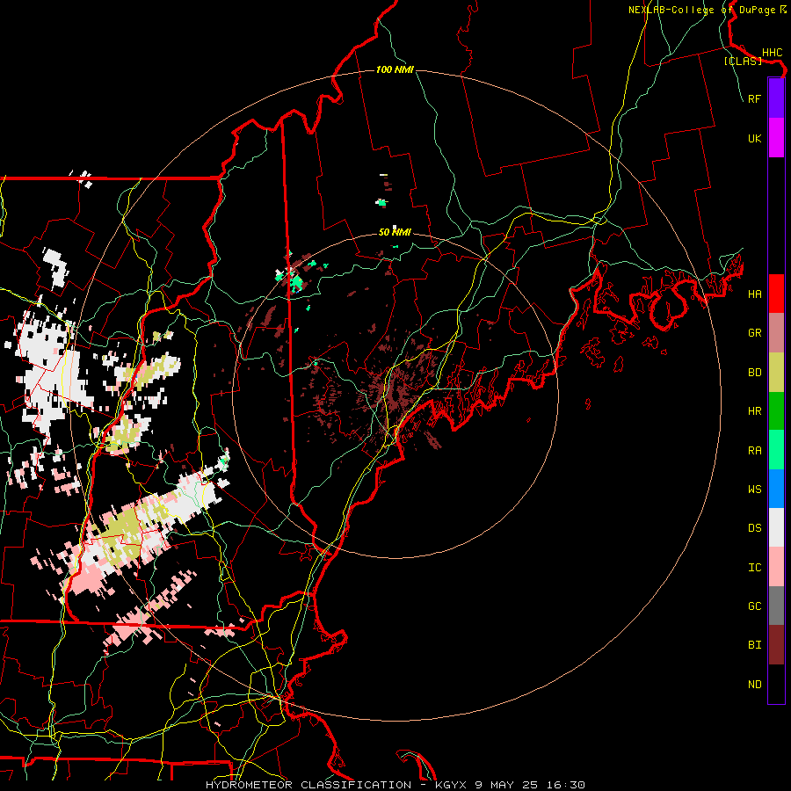Image resolution: width=791 pixels, height=791 pixels.
Task: Click the DS white legend swatch
Action: click(x=776, y=527)
